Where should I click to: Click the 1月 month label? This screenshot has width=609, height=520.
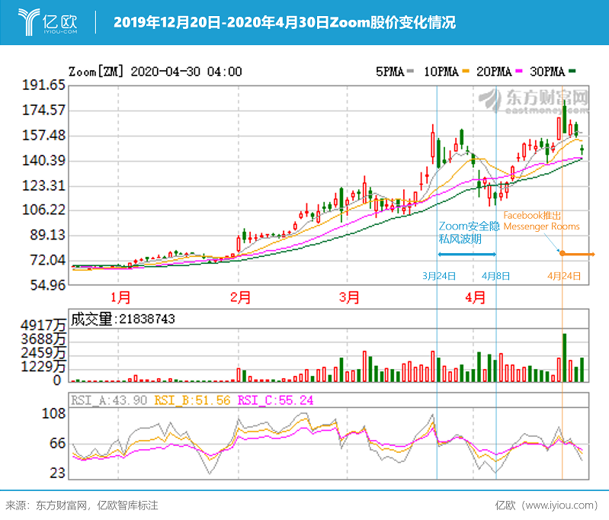[120, 297]
